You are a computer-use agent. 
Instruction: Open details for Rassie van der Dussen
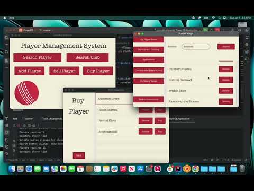(226, 101)
